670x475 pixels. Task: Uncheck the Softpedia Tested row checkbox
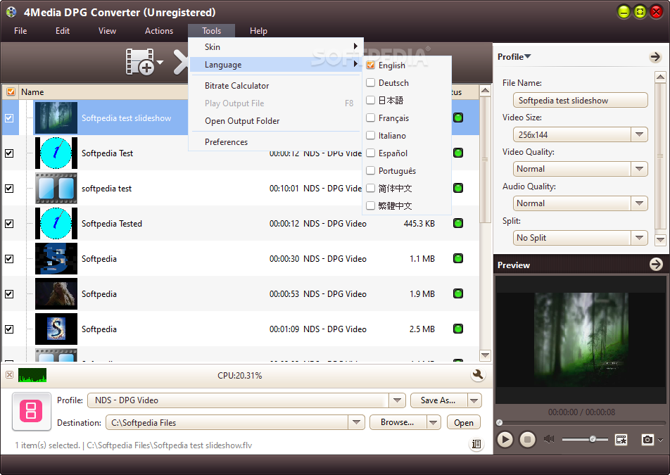tap(9, 224)
